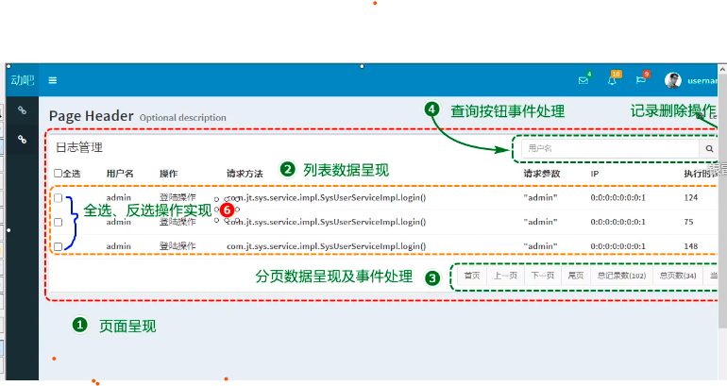The width and height of the screenshot is (727, 386).
Task: Click the 动吧 logo in header
Action: coord(23,80)
